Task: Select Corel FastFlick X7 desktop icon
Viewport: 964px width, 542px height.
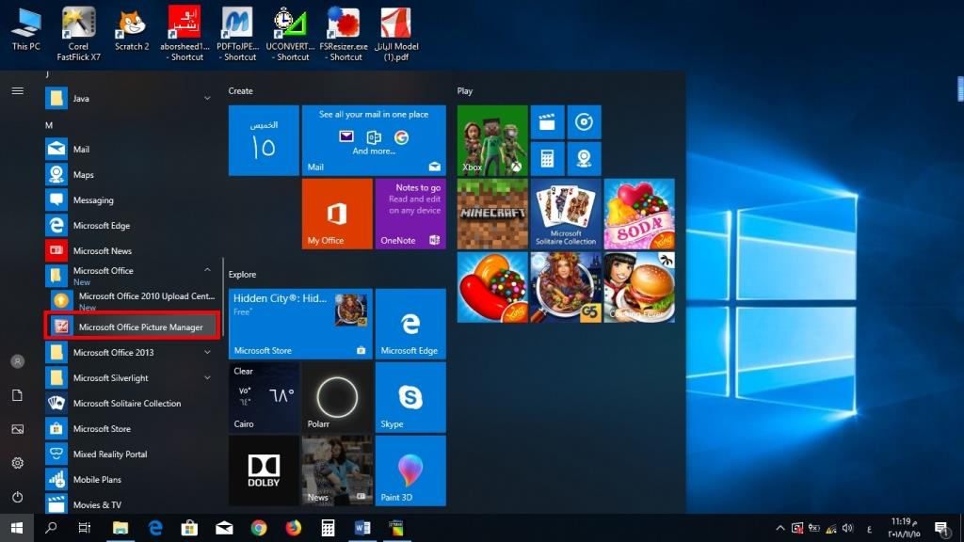Action: pyautogui.click(x=79, y=34)
